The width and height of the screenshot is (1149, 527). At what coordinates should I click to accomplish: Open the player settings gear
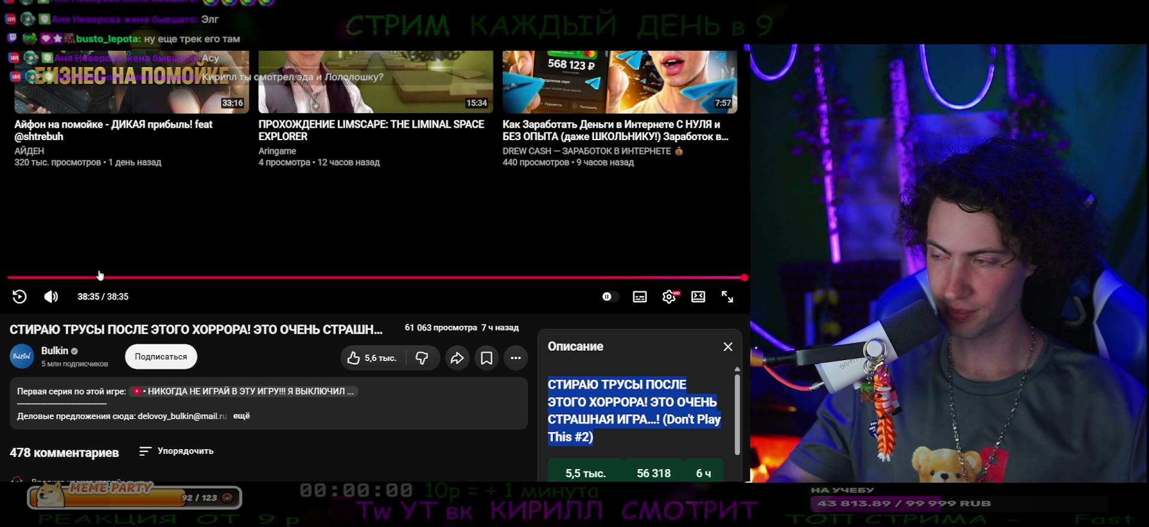(x=669, y=296)
